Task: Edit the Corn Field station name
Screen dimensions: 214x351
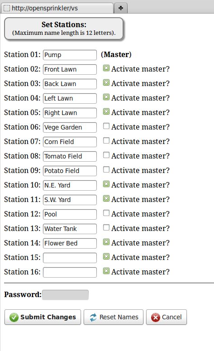Action: [x=70, y=142]
